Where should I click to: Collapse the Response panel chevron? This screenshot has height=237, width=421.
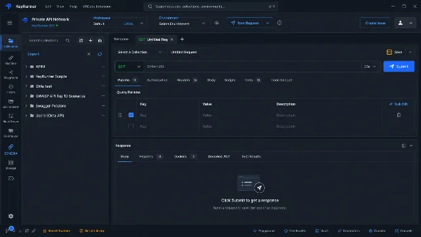point(411,145)
